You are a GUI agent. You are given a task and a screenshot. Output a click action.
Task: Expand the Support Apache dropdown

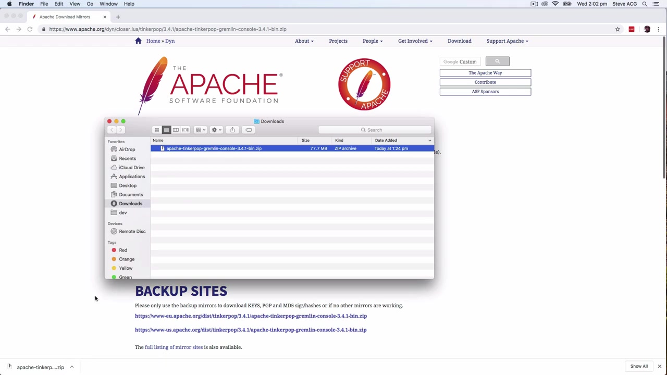coord(508,41)
